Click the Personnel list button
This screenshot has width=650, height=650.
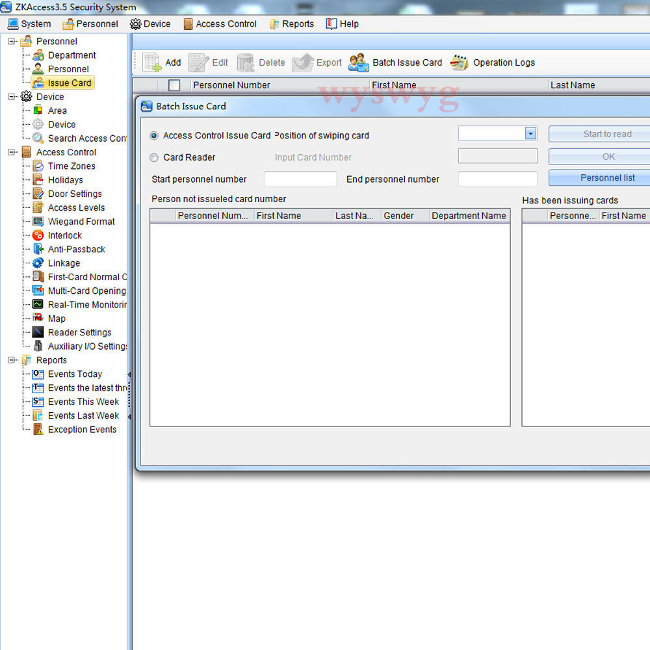click(x=607, y=177)
